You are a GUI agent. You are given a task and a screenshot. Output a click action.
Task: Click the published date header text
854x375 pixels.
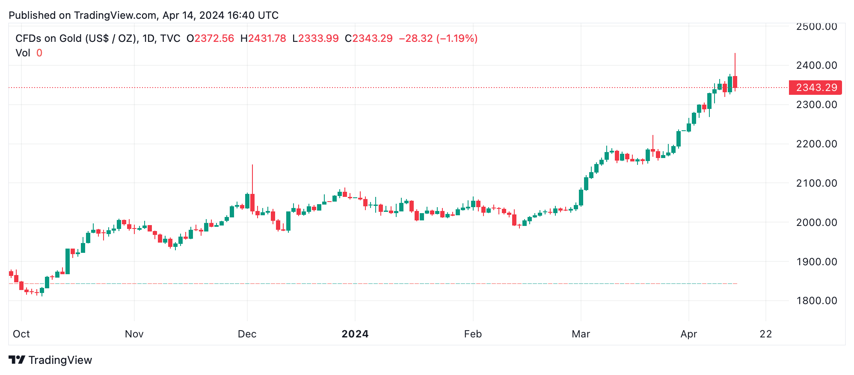point(144,15)
